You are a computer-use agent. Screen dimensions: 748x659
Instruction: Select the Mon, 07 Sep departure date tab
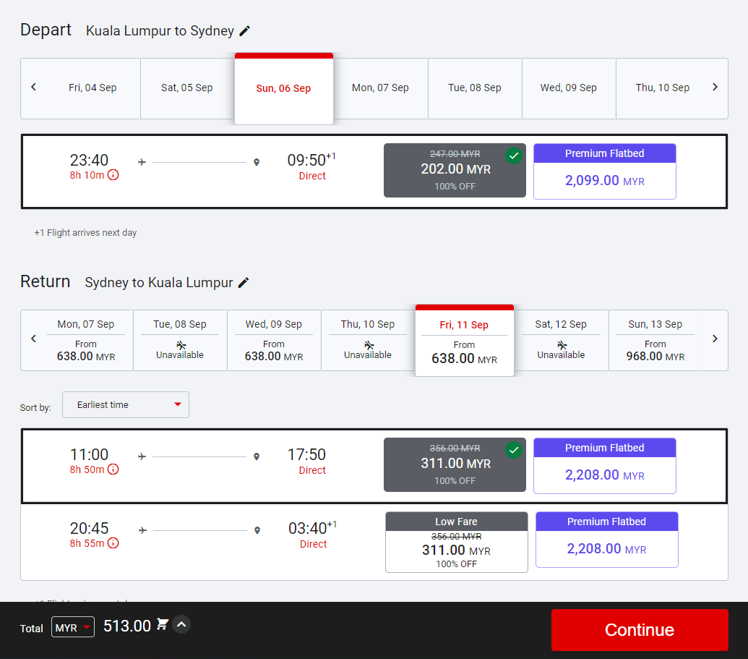click(x=380, y=88)
